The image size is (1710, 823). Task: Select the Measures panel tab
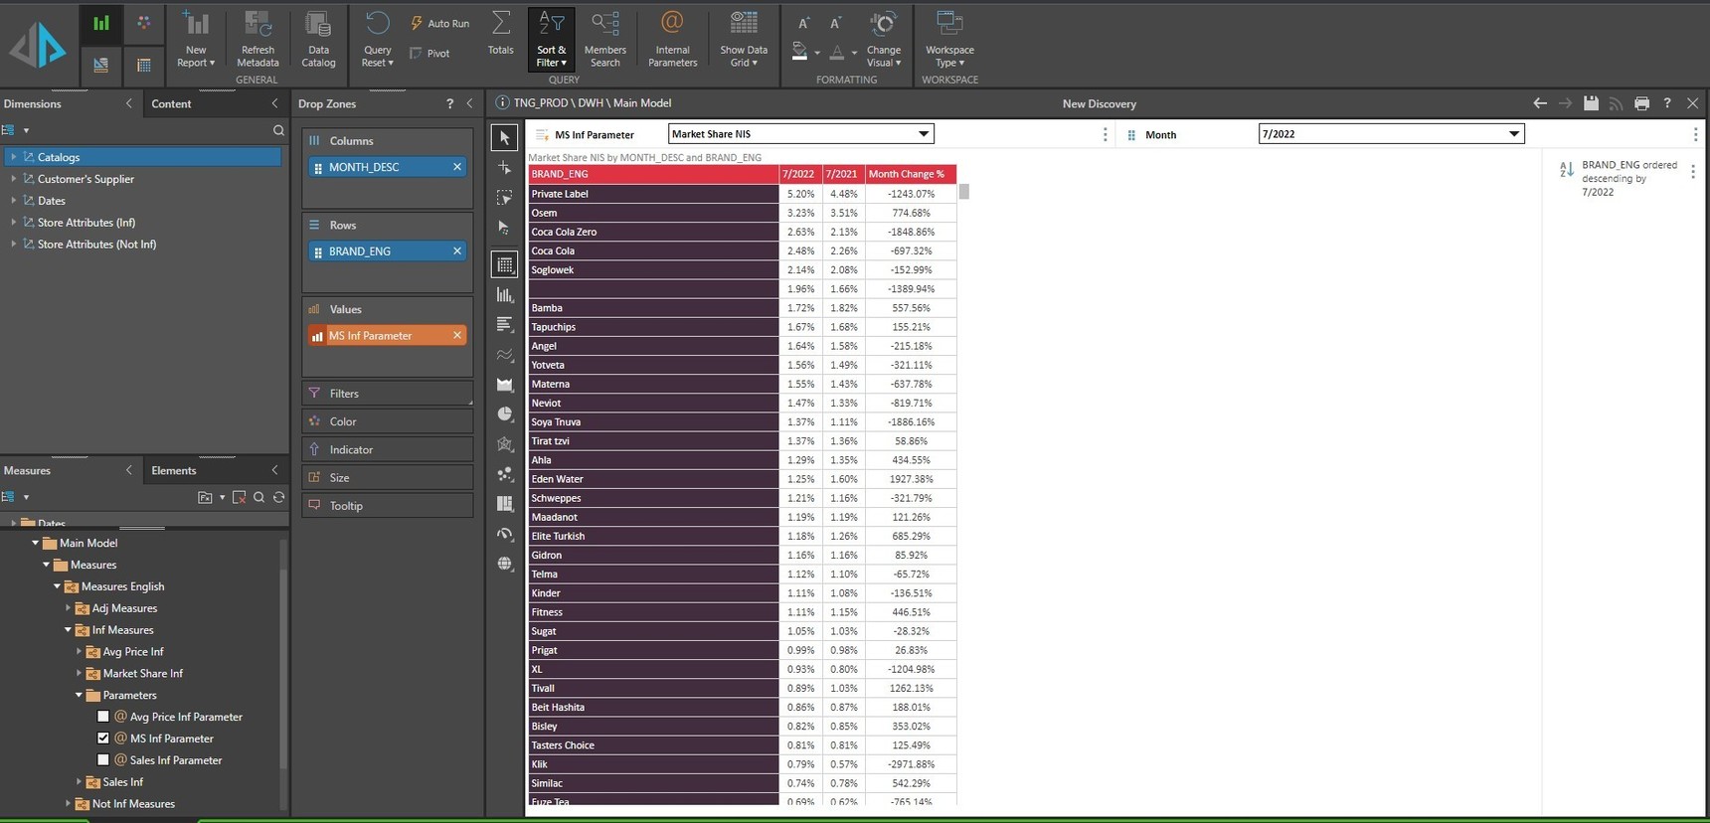click(x=27, y=470)
